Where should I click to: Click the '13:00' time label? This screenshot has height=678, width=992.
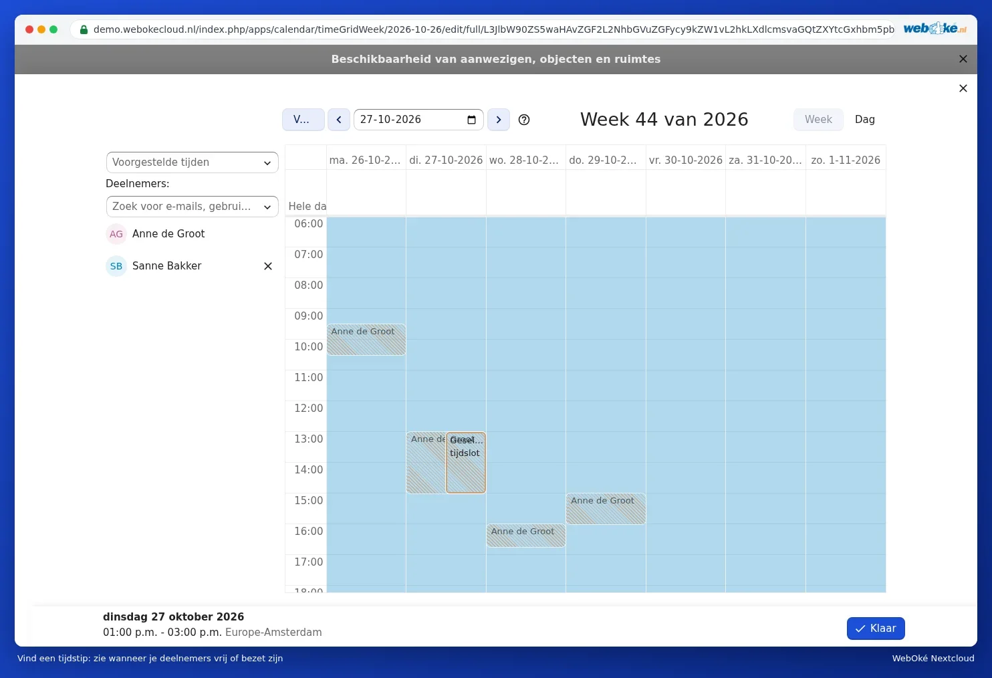(x=309, y=439)
